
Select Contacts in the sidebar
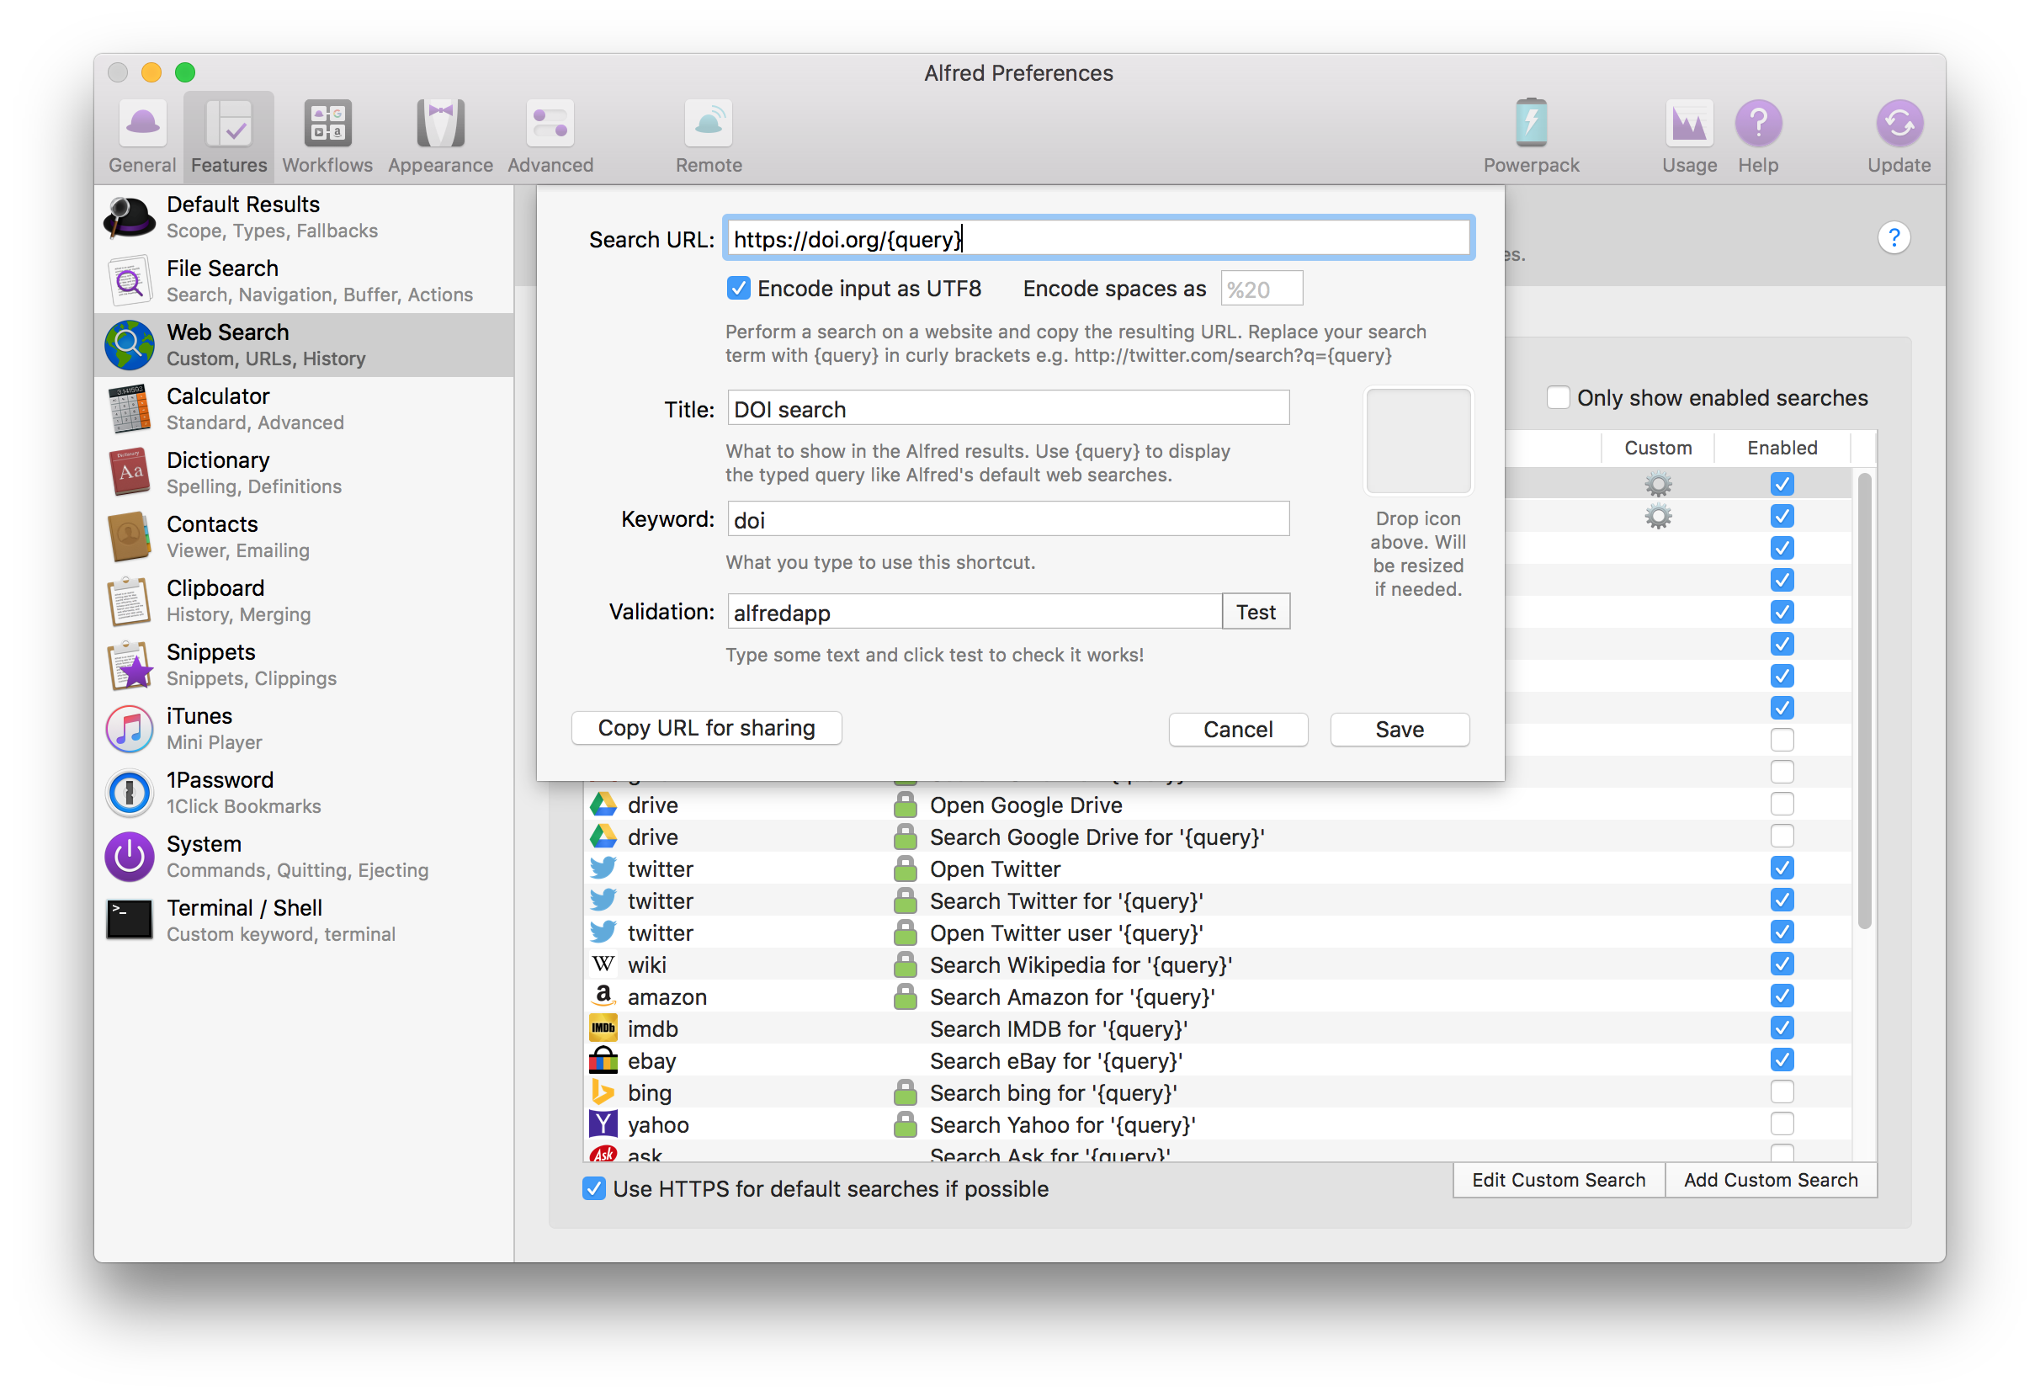[x=304, y=537]
